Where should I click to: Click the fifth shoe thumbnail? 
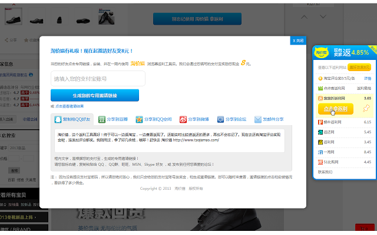point(106,16)
